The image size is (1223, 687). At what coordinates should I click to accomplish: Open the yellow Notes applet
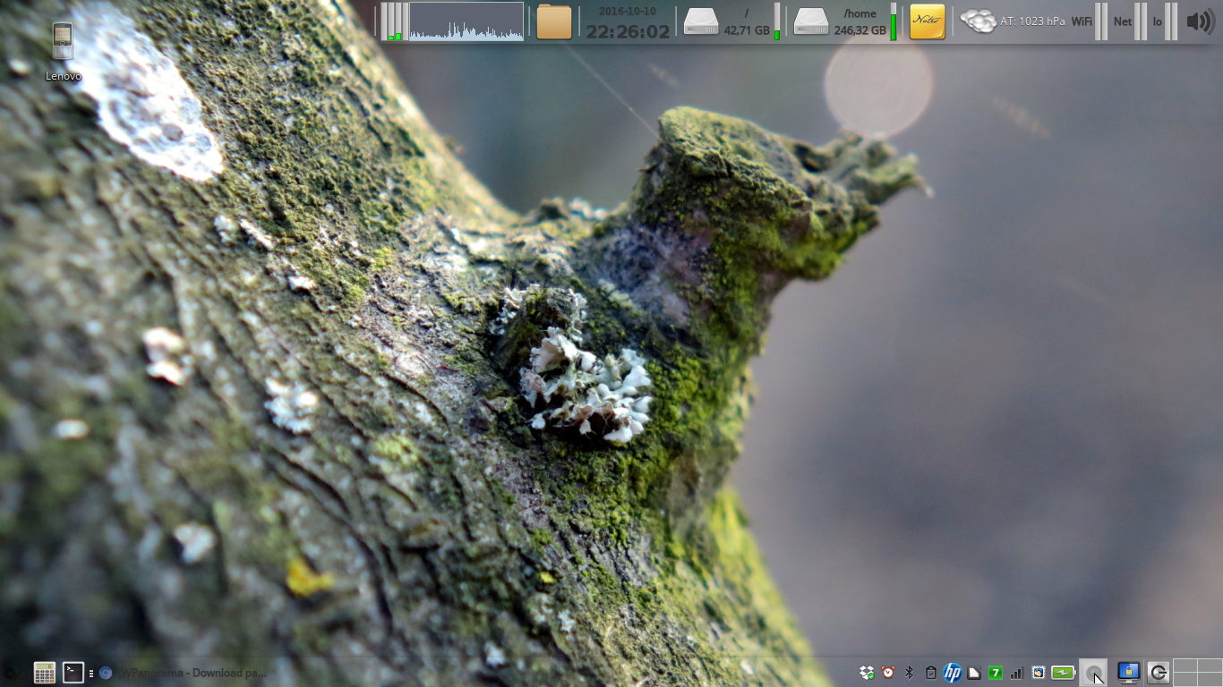[927, 21]
